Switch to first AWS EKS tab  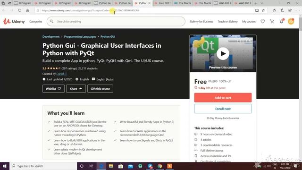point(222,3)
